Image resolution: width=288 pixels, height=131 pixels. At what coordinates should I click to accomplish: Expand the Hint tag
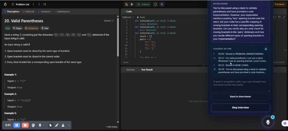45,28
